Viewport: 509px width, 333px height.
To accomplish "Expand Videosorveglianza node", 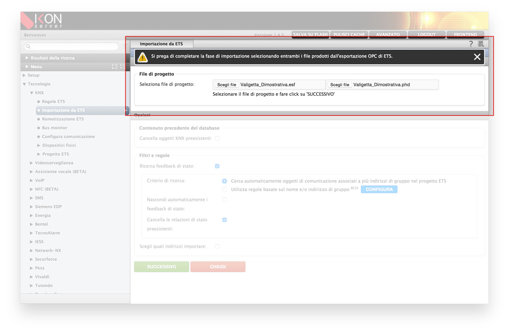I will click(x=31, y=163).
